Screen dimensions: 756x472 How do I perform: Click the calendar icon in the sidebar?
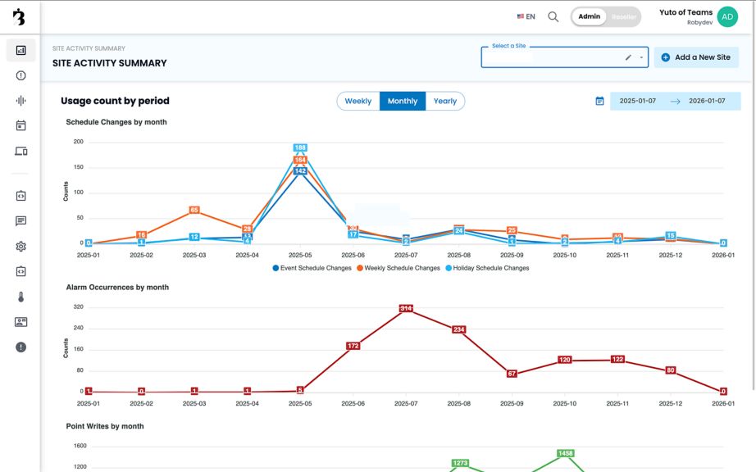(x=20, y=125)
